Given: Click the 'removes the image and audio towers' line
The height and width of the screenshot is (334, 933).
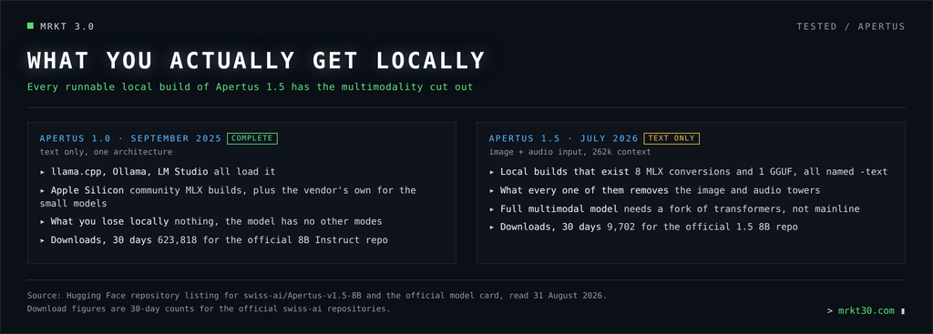Looking at the screenshot, I should tap(654, 191).
